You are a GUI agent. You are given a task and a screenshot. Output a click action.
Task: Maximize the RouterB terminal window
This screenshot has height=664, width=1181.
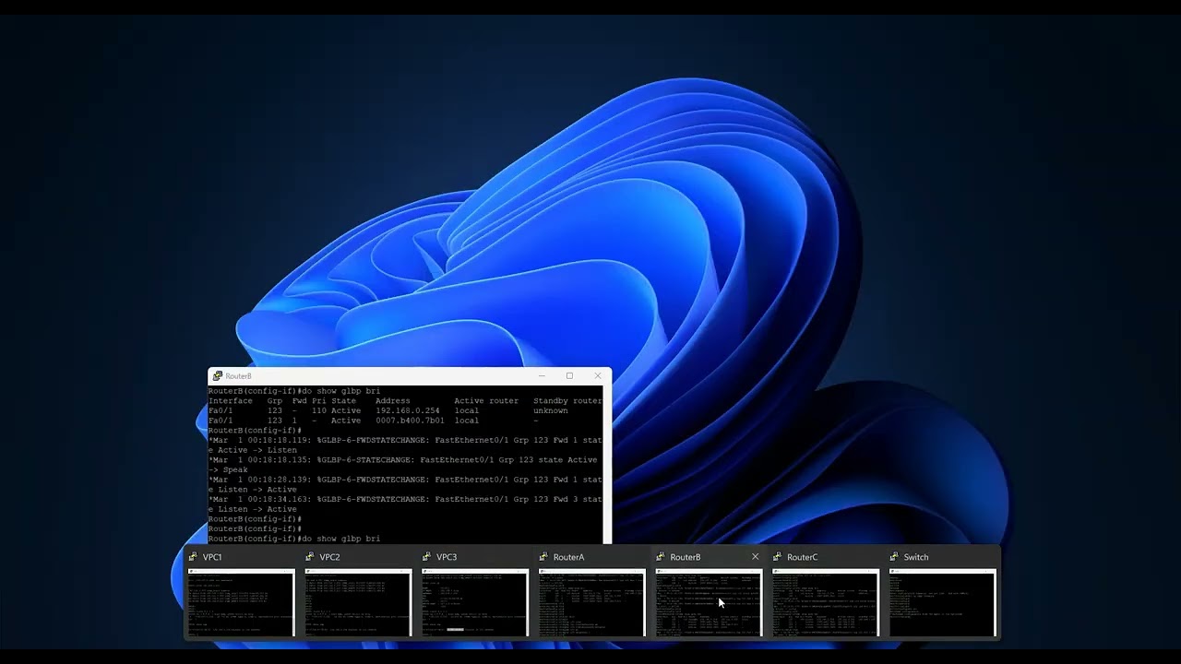point(569,376)
